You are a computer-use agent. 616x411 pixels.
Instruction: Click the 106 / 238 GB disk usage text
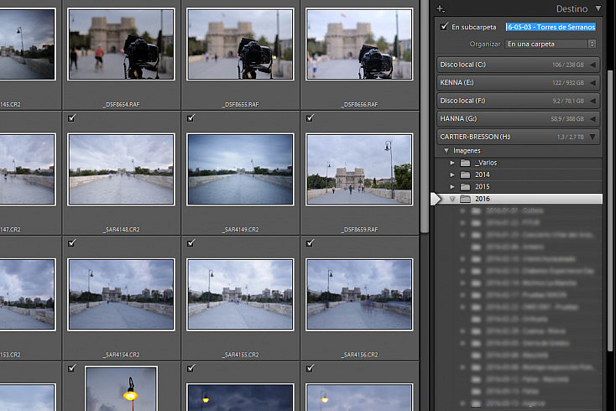(x=567, y=65)
